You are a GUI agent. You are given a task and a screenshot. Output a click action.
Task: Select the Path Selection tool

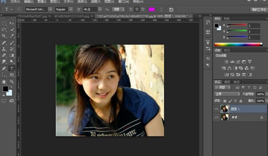[4, 75]
